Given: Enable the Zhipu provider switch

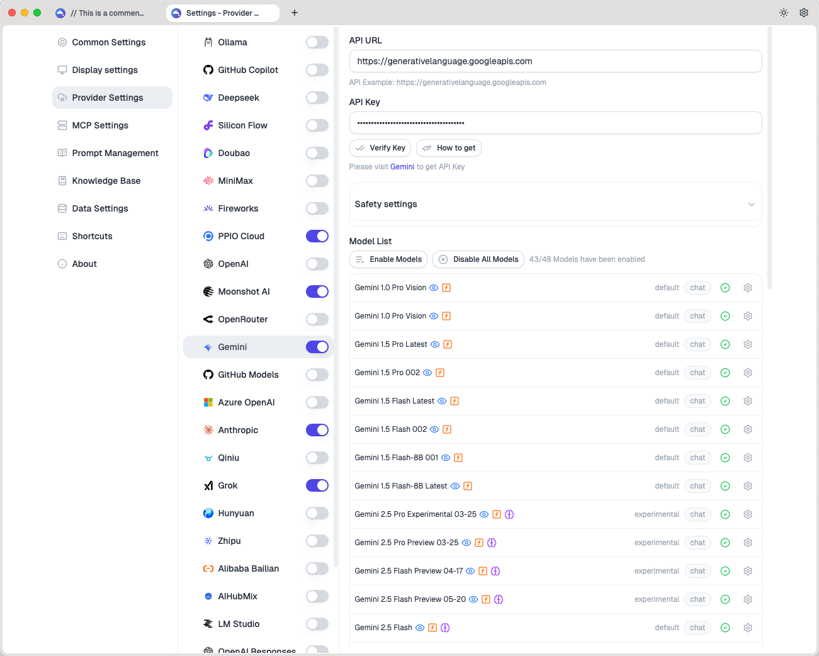Looking at the screenshot, I should point(317,541).
